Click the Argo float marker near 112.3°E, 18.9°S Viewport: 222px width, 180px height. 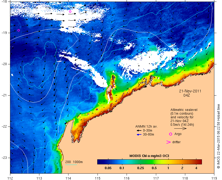click(x=18, y=30)
